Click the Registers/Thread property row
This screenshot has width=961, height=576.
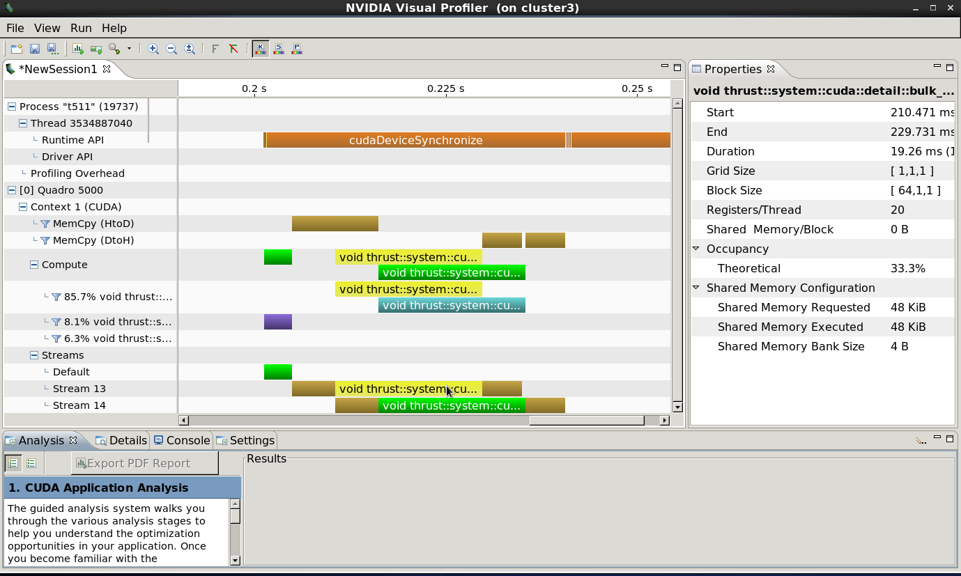(822, 210)
